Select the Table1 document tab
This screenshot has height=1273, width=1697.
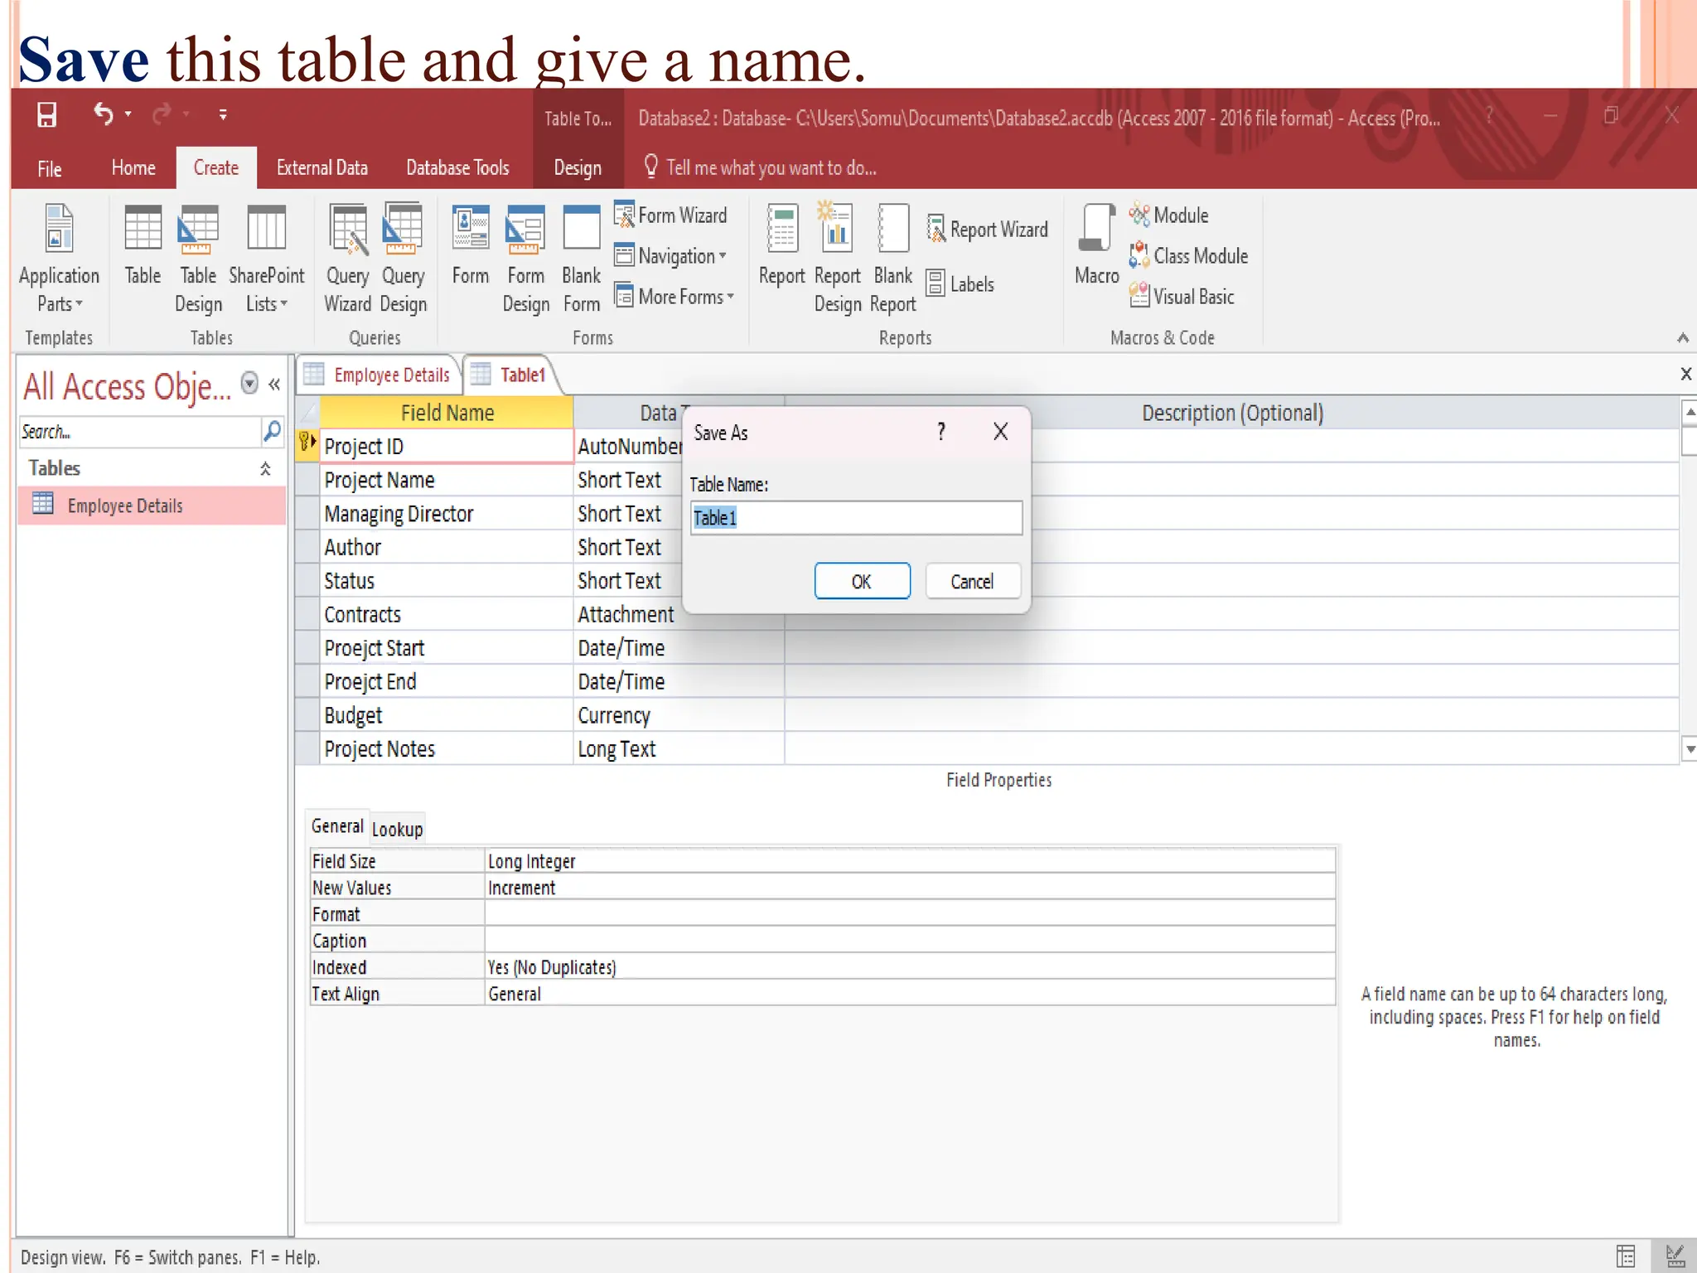pyautogui.click(x=510, y=375)
